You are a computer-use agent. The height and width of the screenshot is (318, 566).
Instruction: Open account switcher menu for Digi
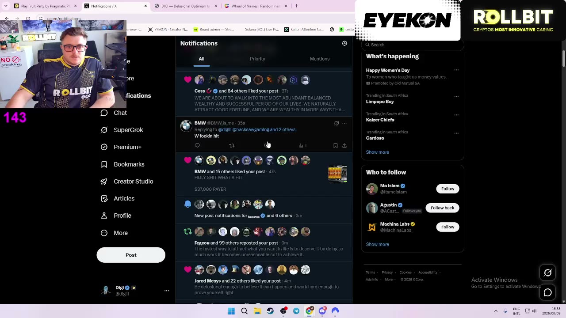167,291
